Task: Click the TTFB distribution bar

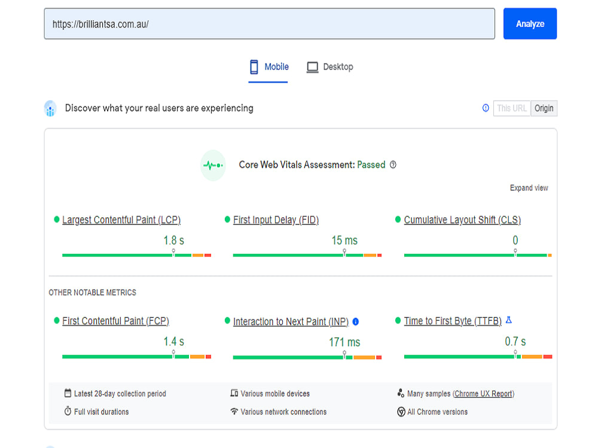Action: [x=478, y=357]
